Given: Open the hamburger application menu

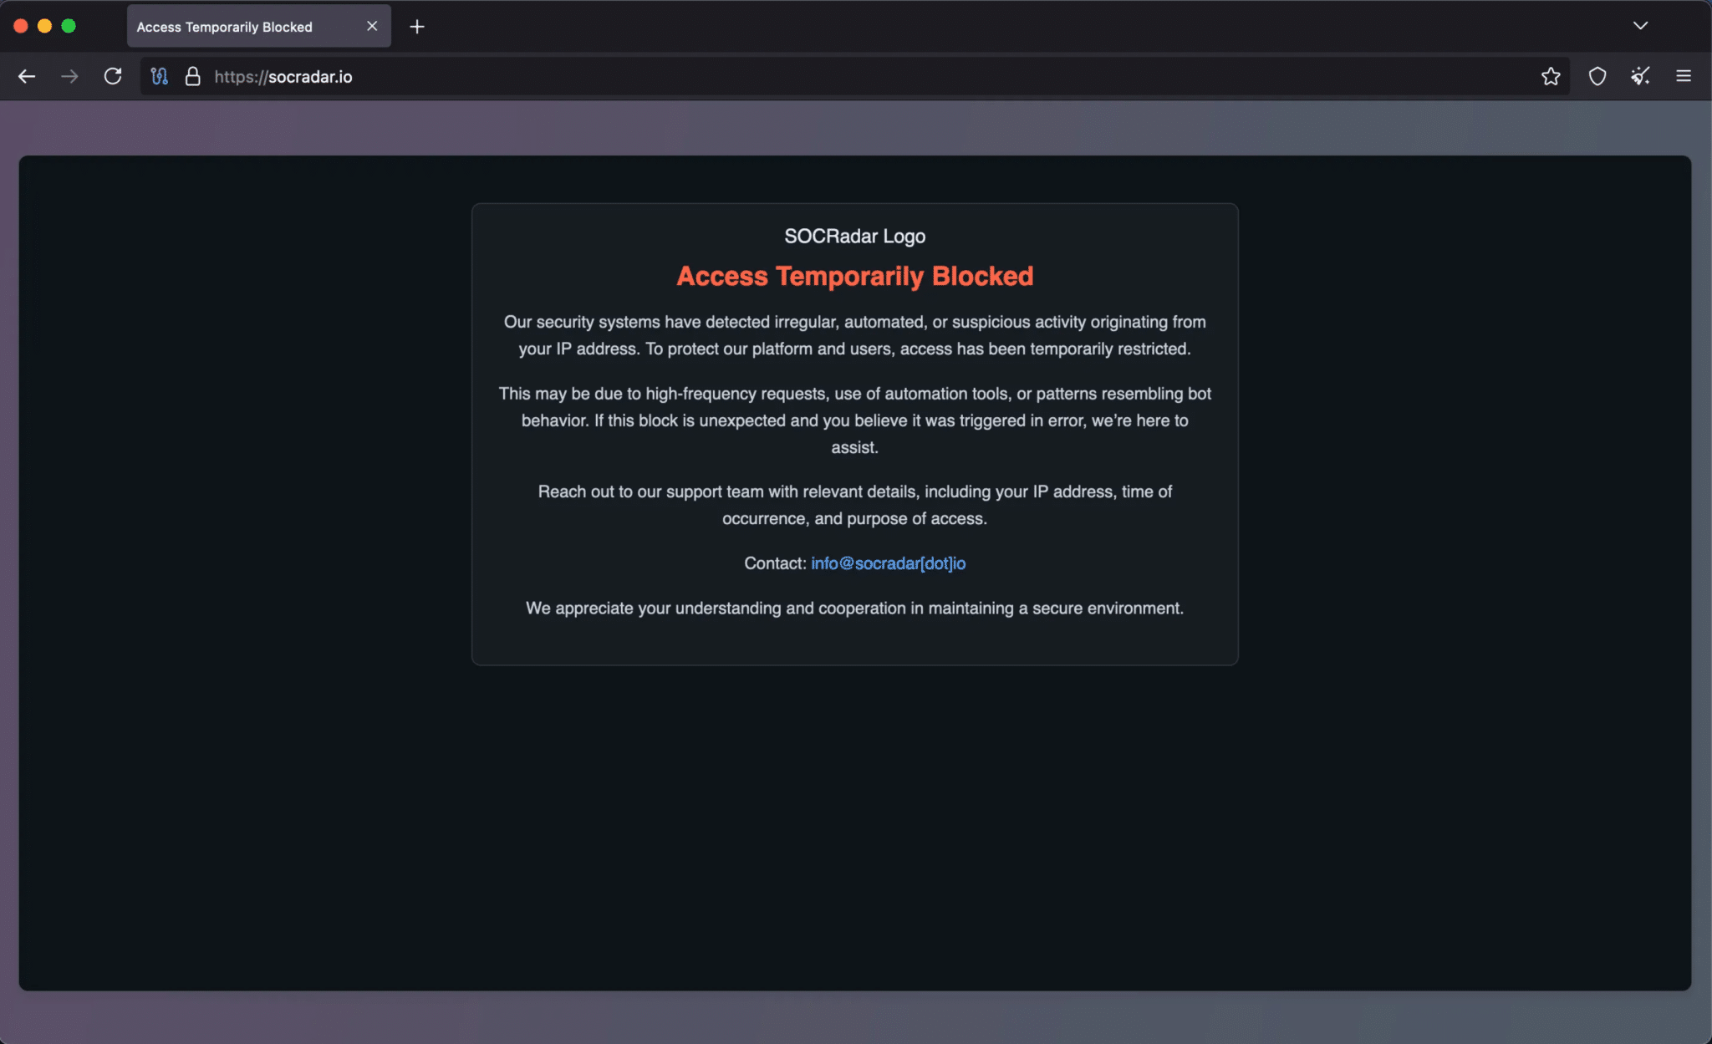Looking at the screenshot, I should pyautogui.click(x=1684, y=76).
